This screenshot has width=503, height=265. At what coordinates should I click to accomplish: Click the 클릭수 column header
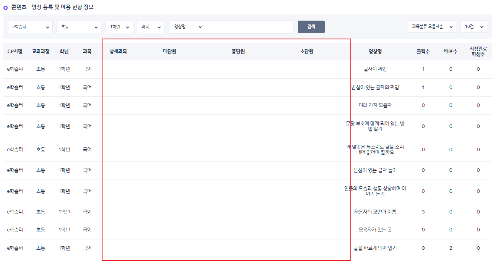coord(423,52)
